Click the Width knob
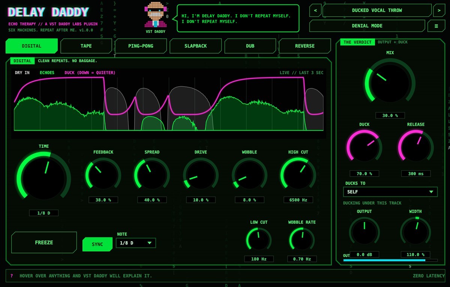Screen dimensions: 450x287 coord(415,231)
